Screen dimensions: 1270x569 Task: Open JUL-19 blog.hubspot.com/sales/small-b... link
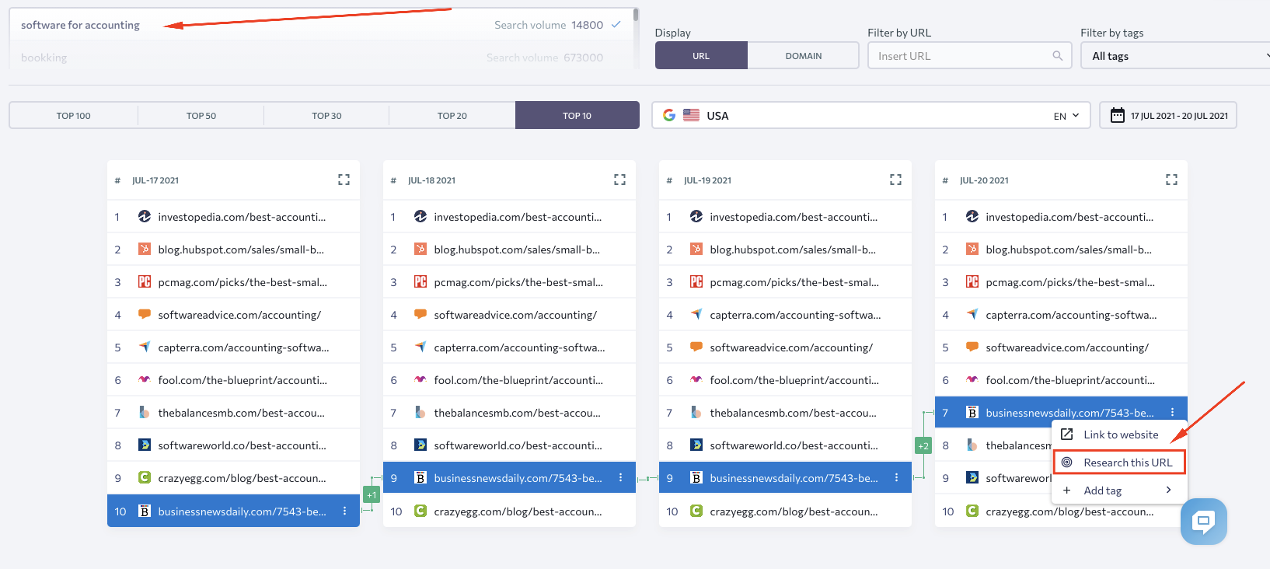(x=793, y=249)
